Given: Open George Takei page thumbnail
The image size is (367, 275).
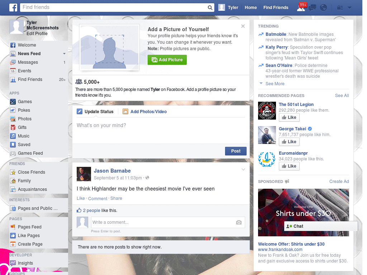Looking at the screenshot, I should click(x=267, y=135).
